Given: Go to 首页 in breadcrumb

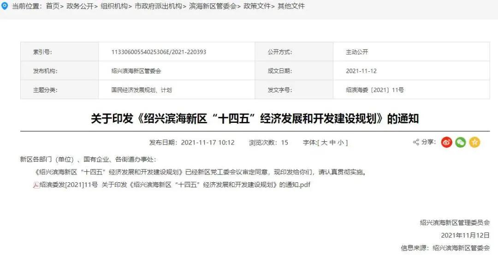Looking at the screenshot, I should [x=53, y=6].
